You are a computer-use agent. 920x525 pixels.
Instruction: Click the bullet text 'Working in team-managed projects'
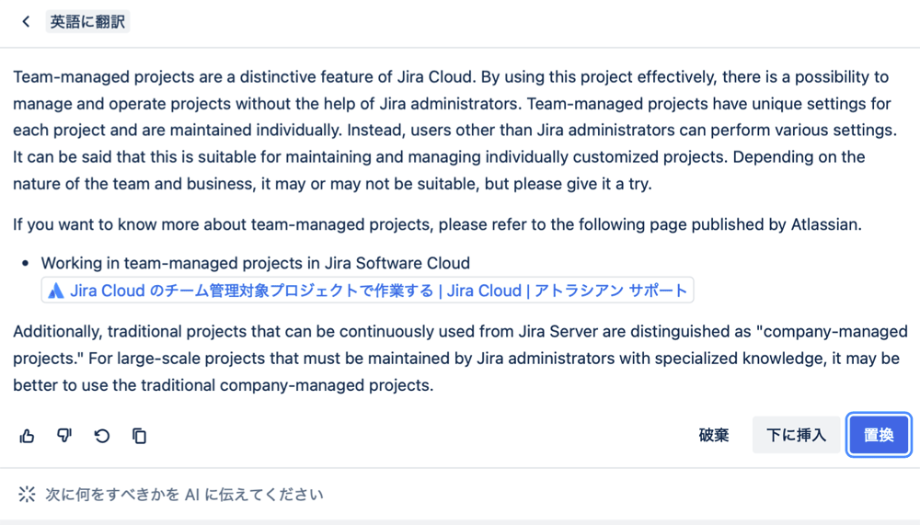[x=255, y=263]
